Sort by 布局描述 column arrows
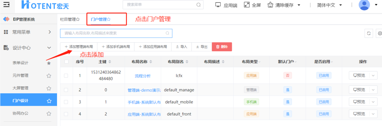The height and width of the screenshot is (126, 382). point(223,62)
